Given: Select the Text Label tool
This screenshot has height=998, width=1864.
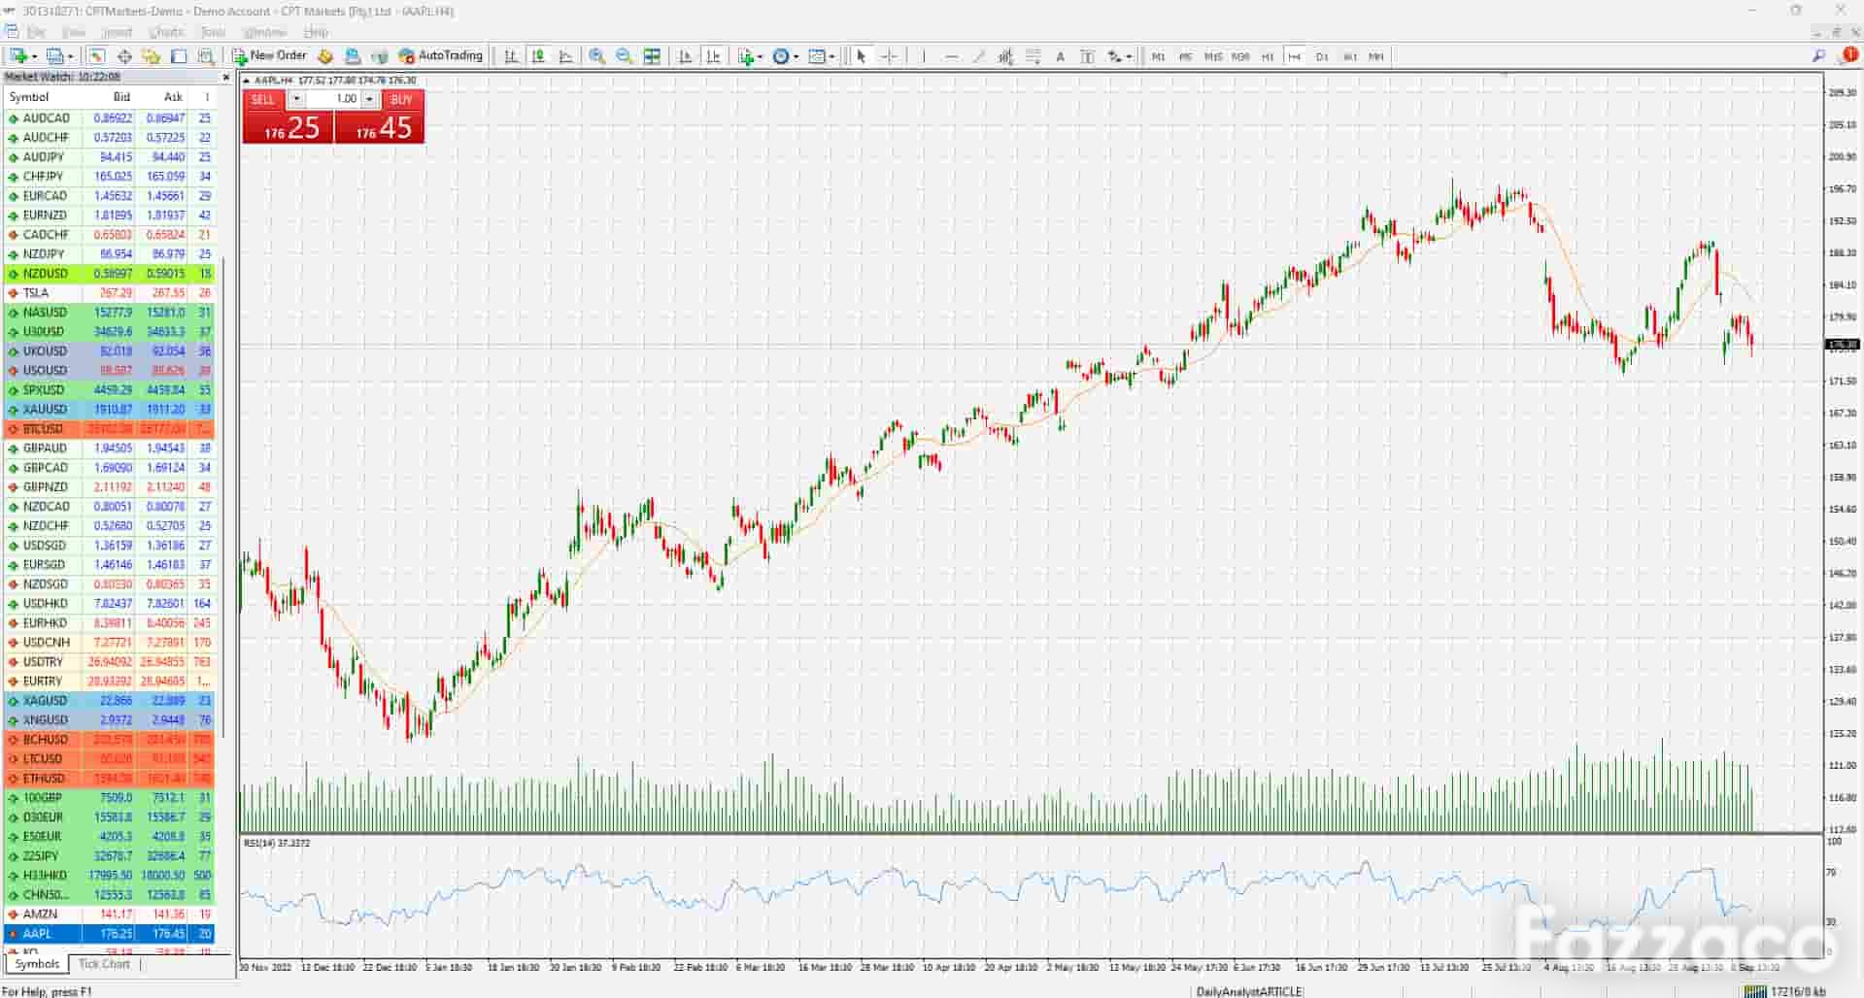Looking at the screenshot, I should click(1087, 56).
